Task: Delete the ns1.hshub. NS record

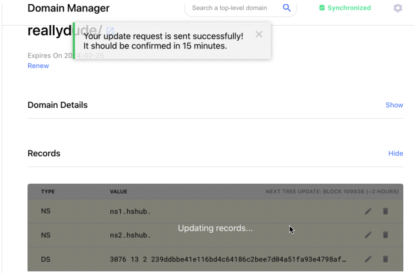Action: (385, 211)
